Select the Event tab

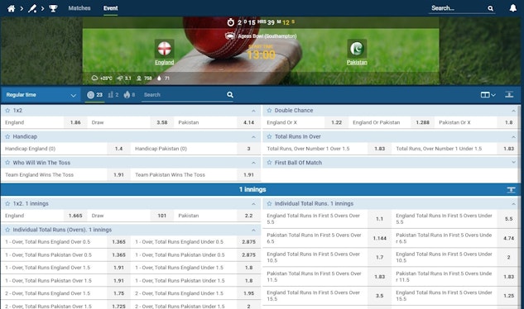pyautogui.click(x=110, y=8)
